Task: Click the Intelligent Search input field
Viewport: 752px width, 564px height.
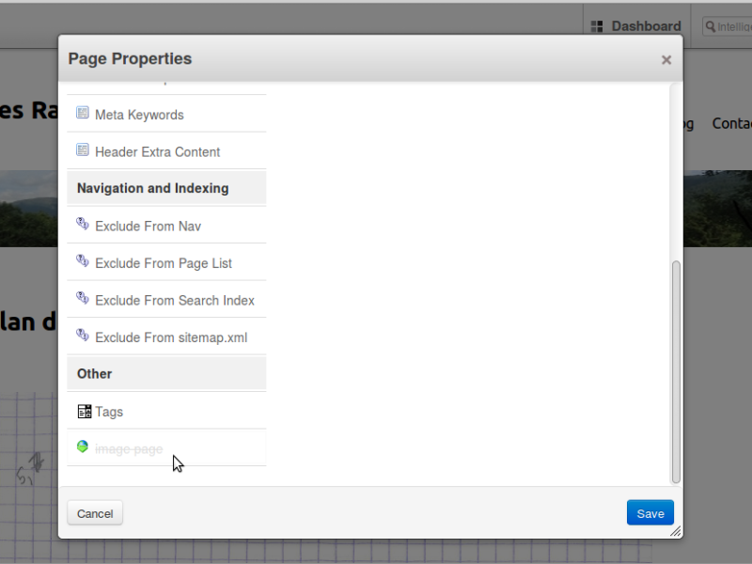Action: (x=727, y=27)
